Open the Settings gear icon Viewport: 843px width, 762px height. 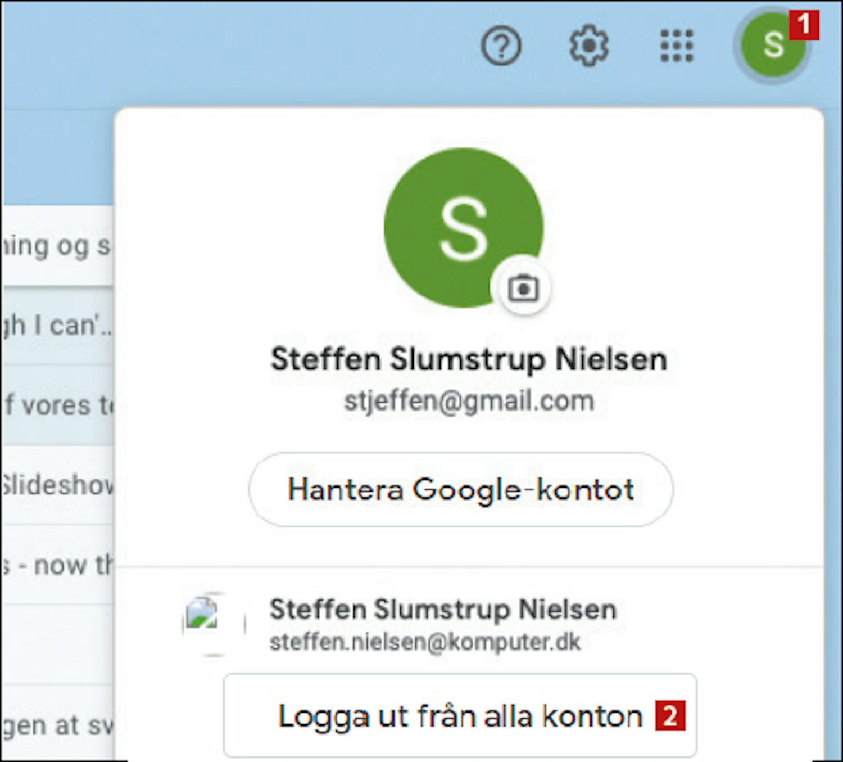[x=588, y=46]
